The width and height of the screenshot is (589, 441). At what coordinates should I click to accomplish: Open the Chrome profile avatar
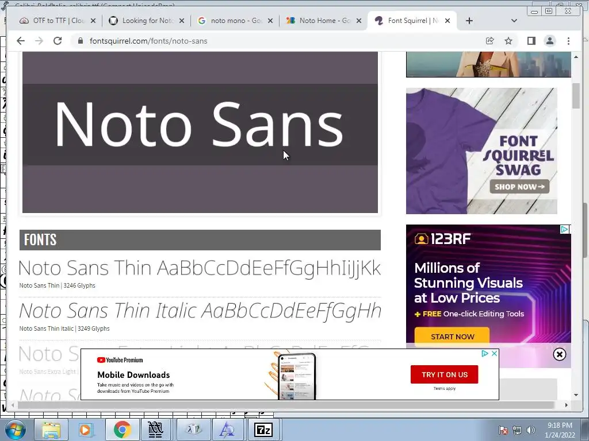coord(550,41)
